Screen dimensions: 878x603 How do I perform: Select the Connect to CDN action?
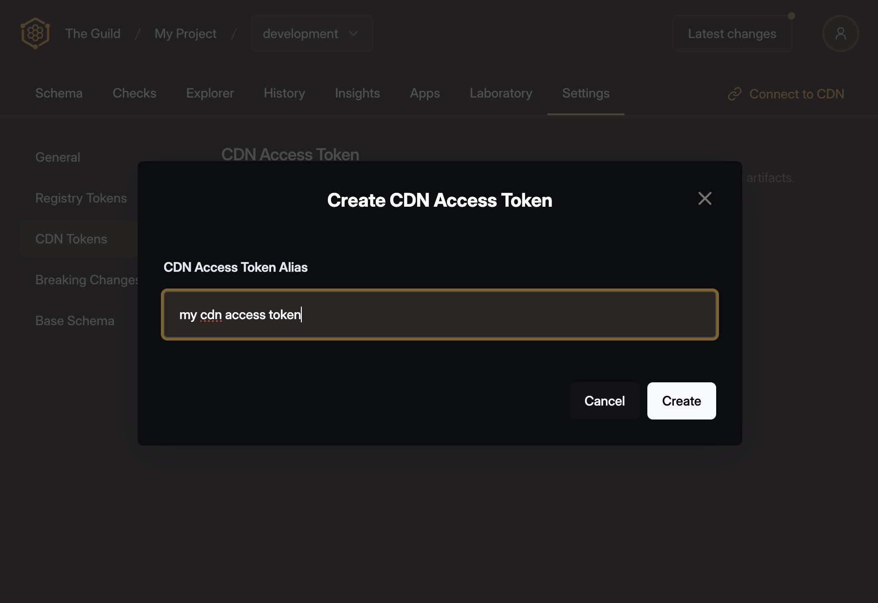click(x=796, y=94)
